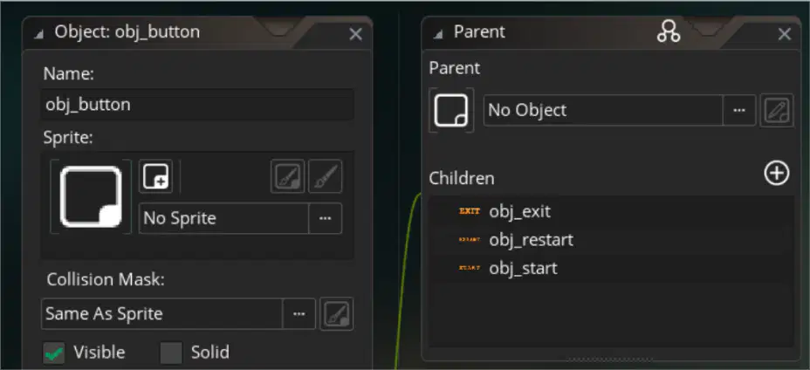Open the Same As Sprite ellipsis menu
Screen dimensions: 810x370
pos(299,313)
